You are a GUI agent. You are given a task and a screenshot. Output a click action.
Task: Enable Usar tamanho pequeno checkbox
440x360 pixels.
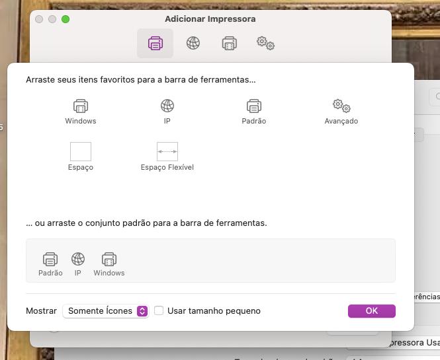159,310
